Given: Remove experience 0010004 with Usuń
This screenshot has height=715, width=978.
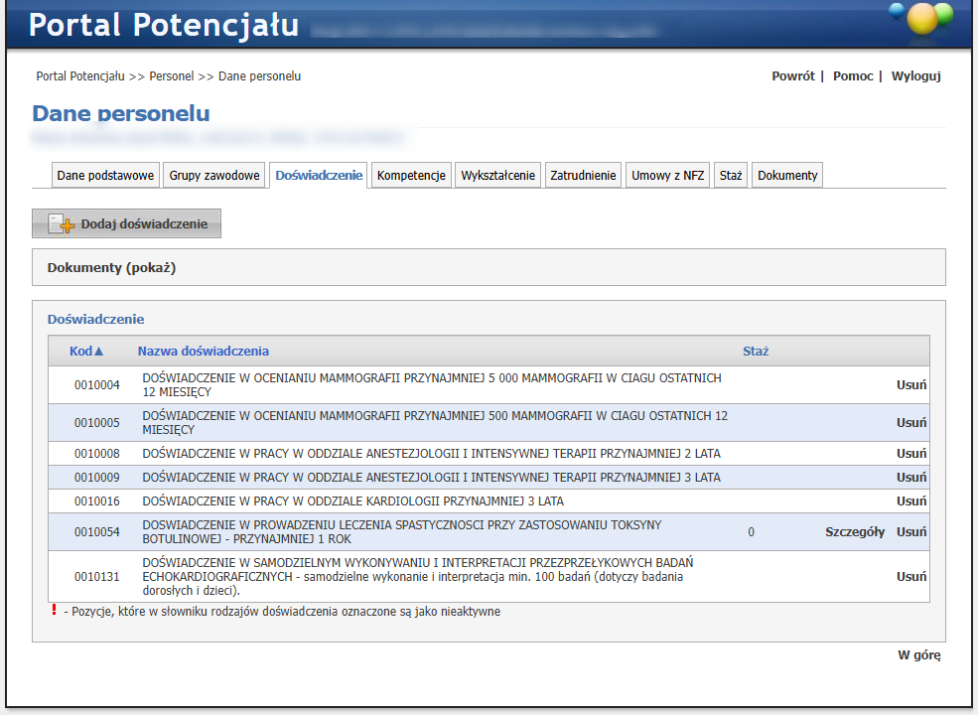Looking at the screenshot, I should 911,384.
